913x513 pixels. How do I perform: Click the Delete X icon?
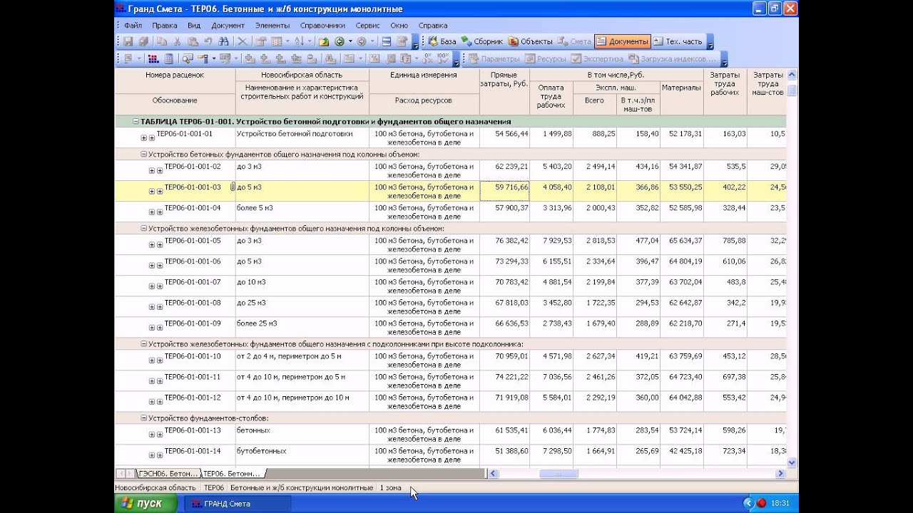[x=243, y=41]
